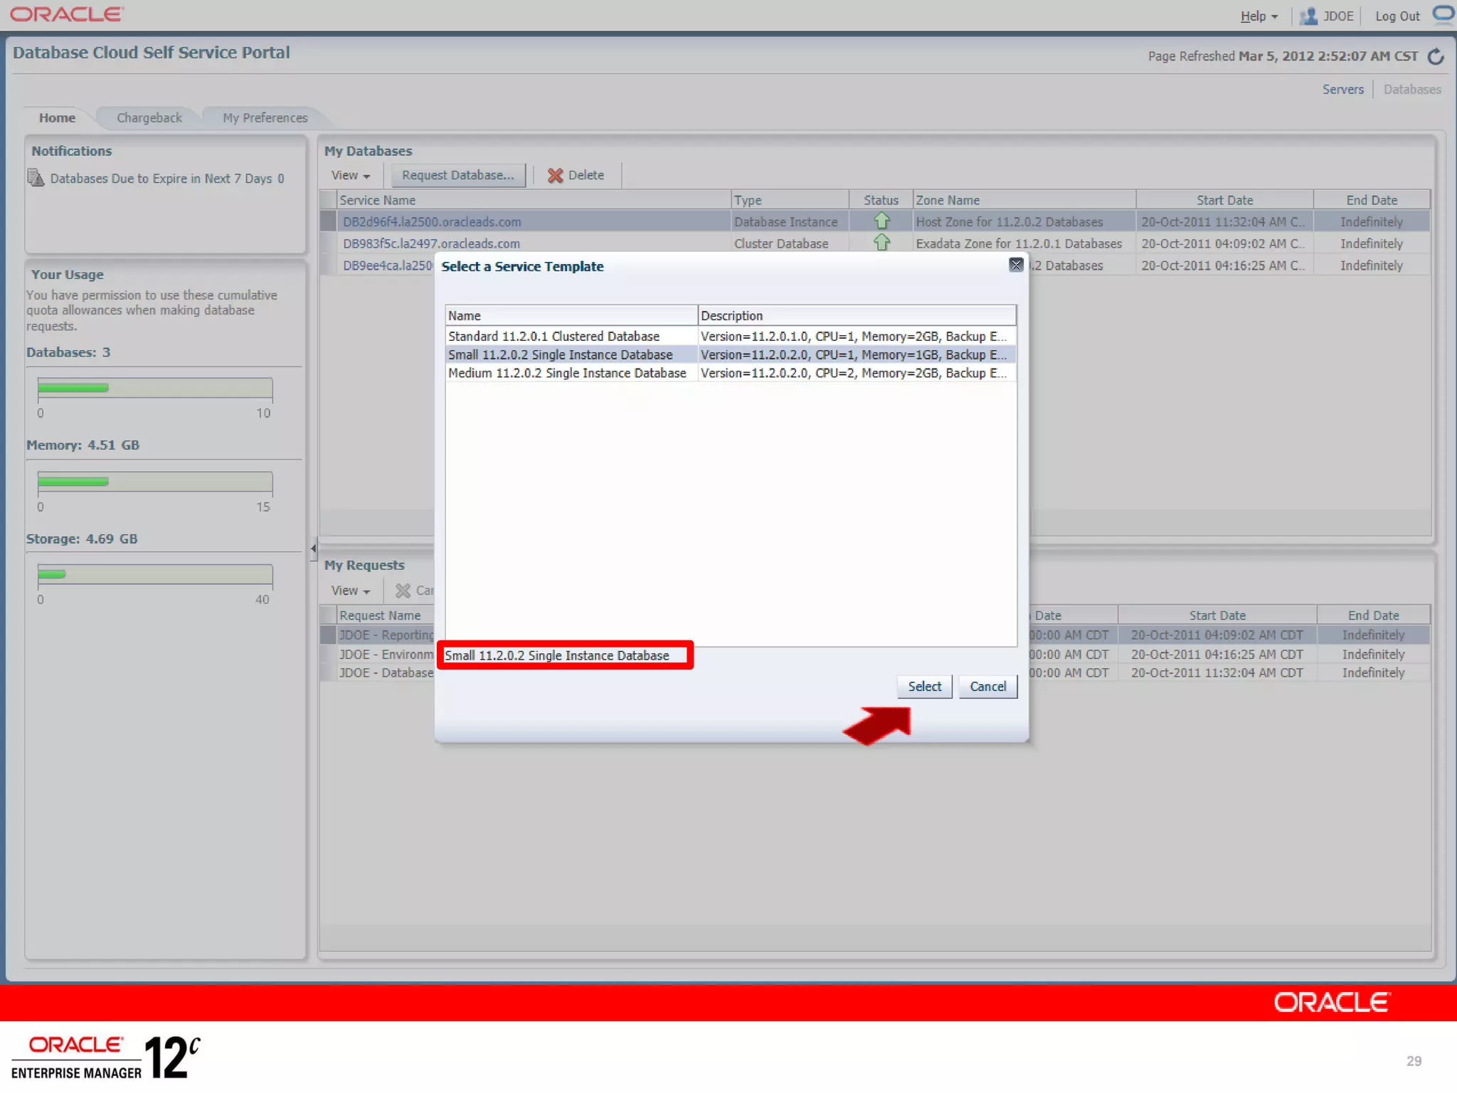
Task: Select row header of JDOE - Reporting request
Action: 328,635
